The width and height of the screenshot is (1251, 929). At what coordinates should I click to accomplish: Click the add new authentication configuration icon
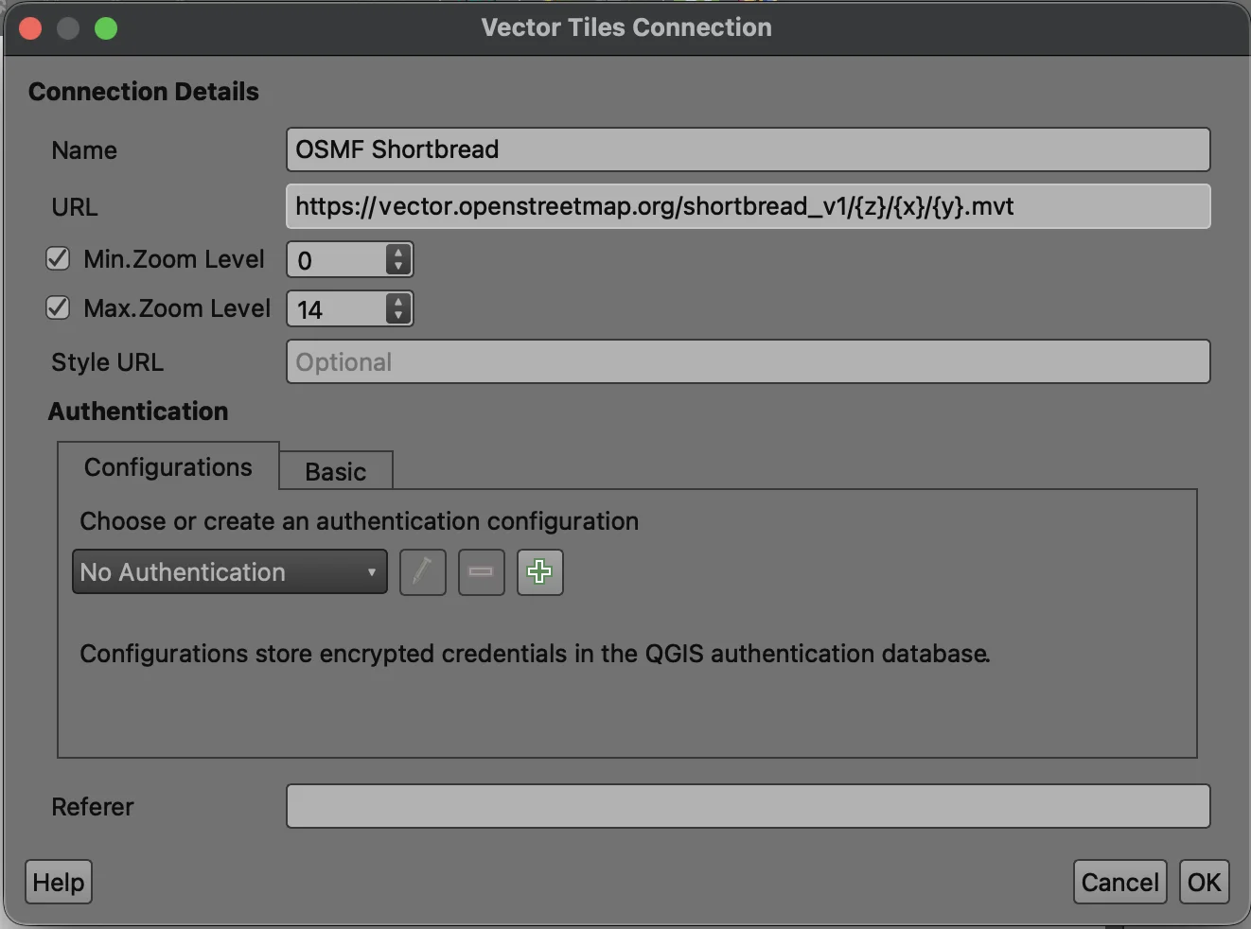coord(539,571)
